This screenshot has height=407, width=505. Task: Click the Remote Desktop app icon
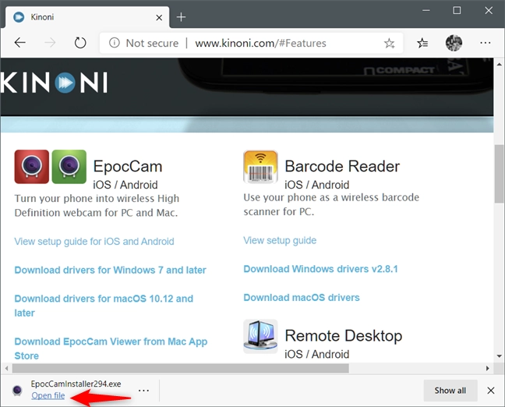pyautogui.click(x=260, y=336)
